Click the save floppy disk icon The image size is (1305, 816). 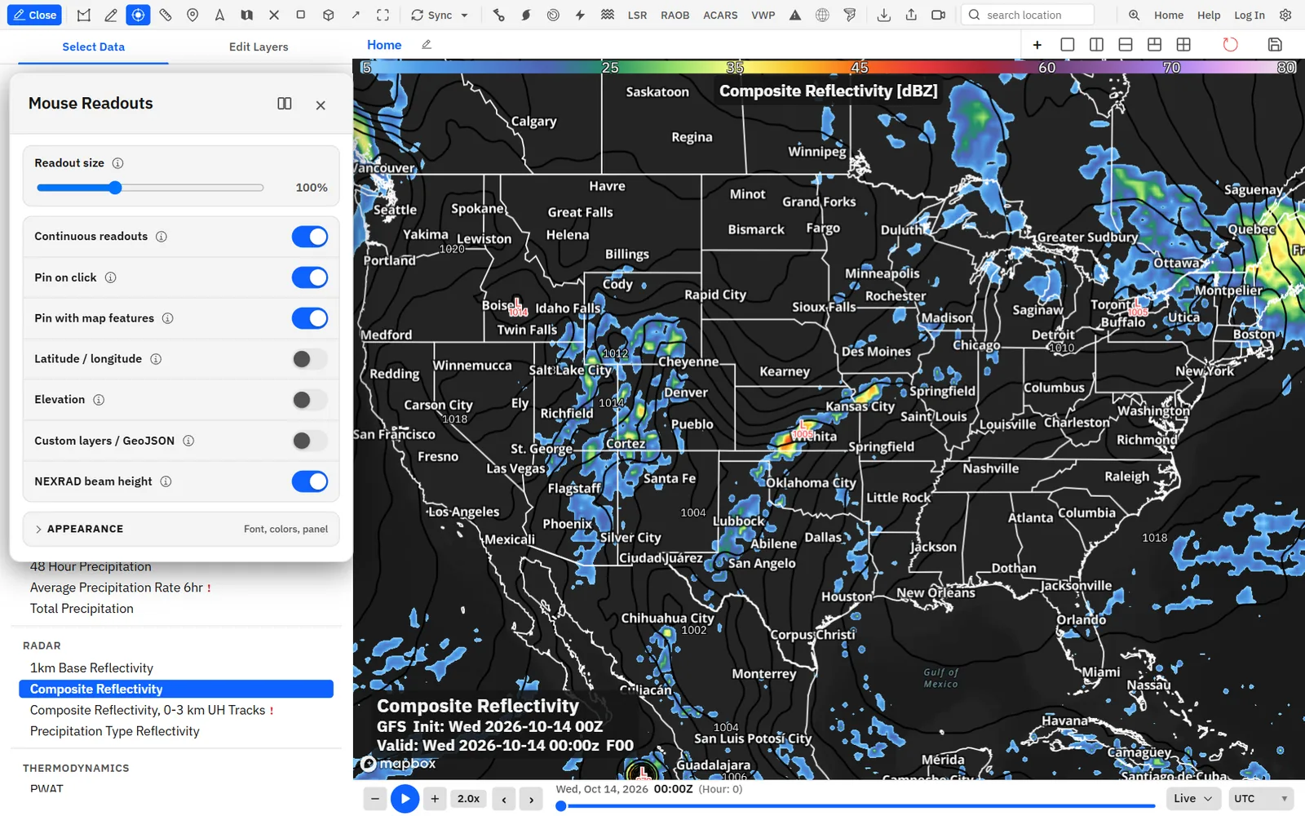click(x=1275, y=44)
